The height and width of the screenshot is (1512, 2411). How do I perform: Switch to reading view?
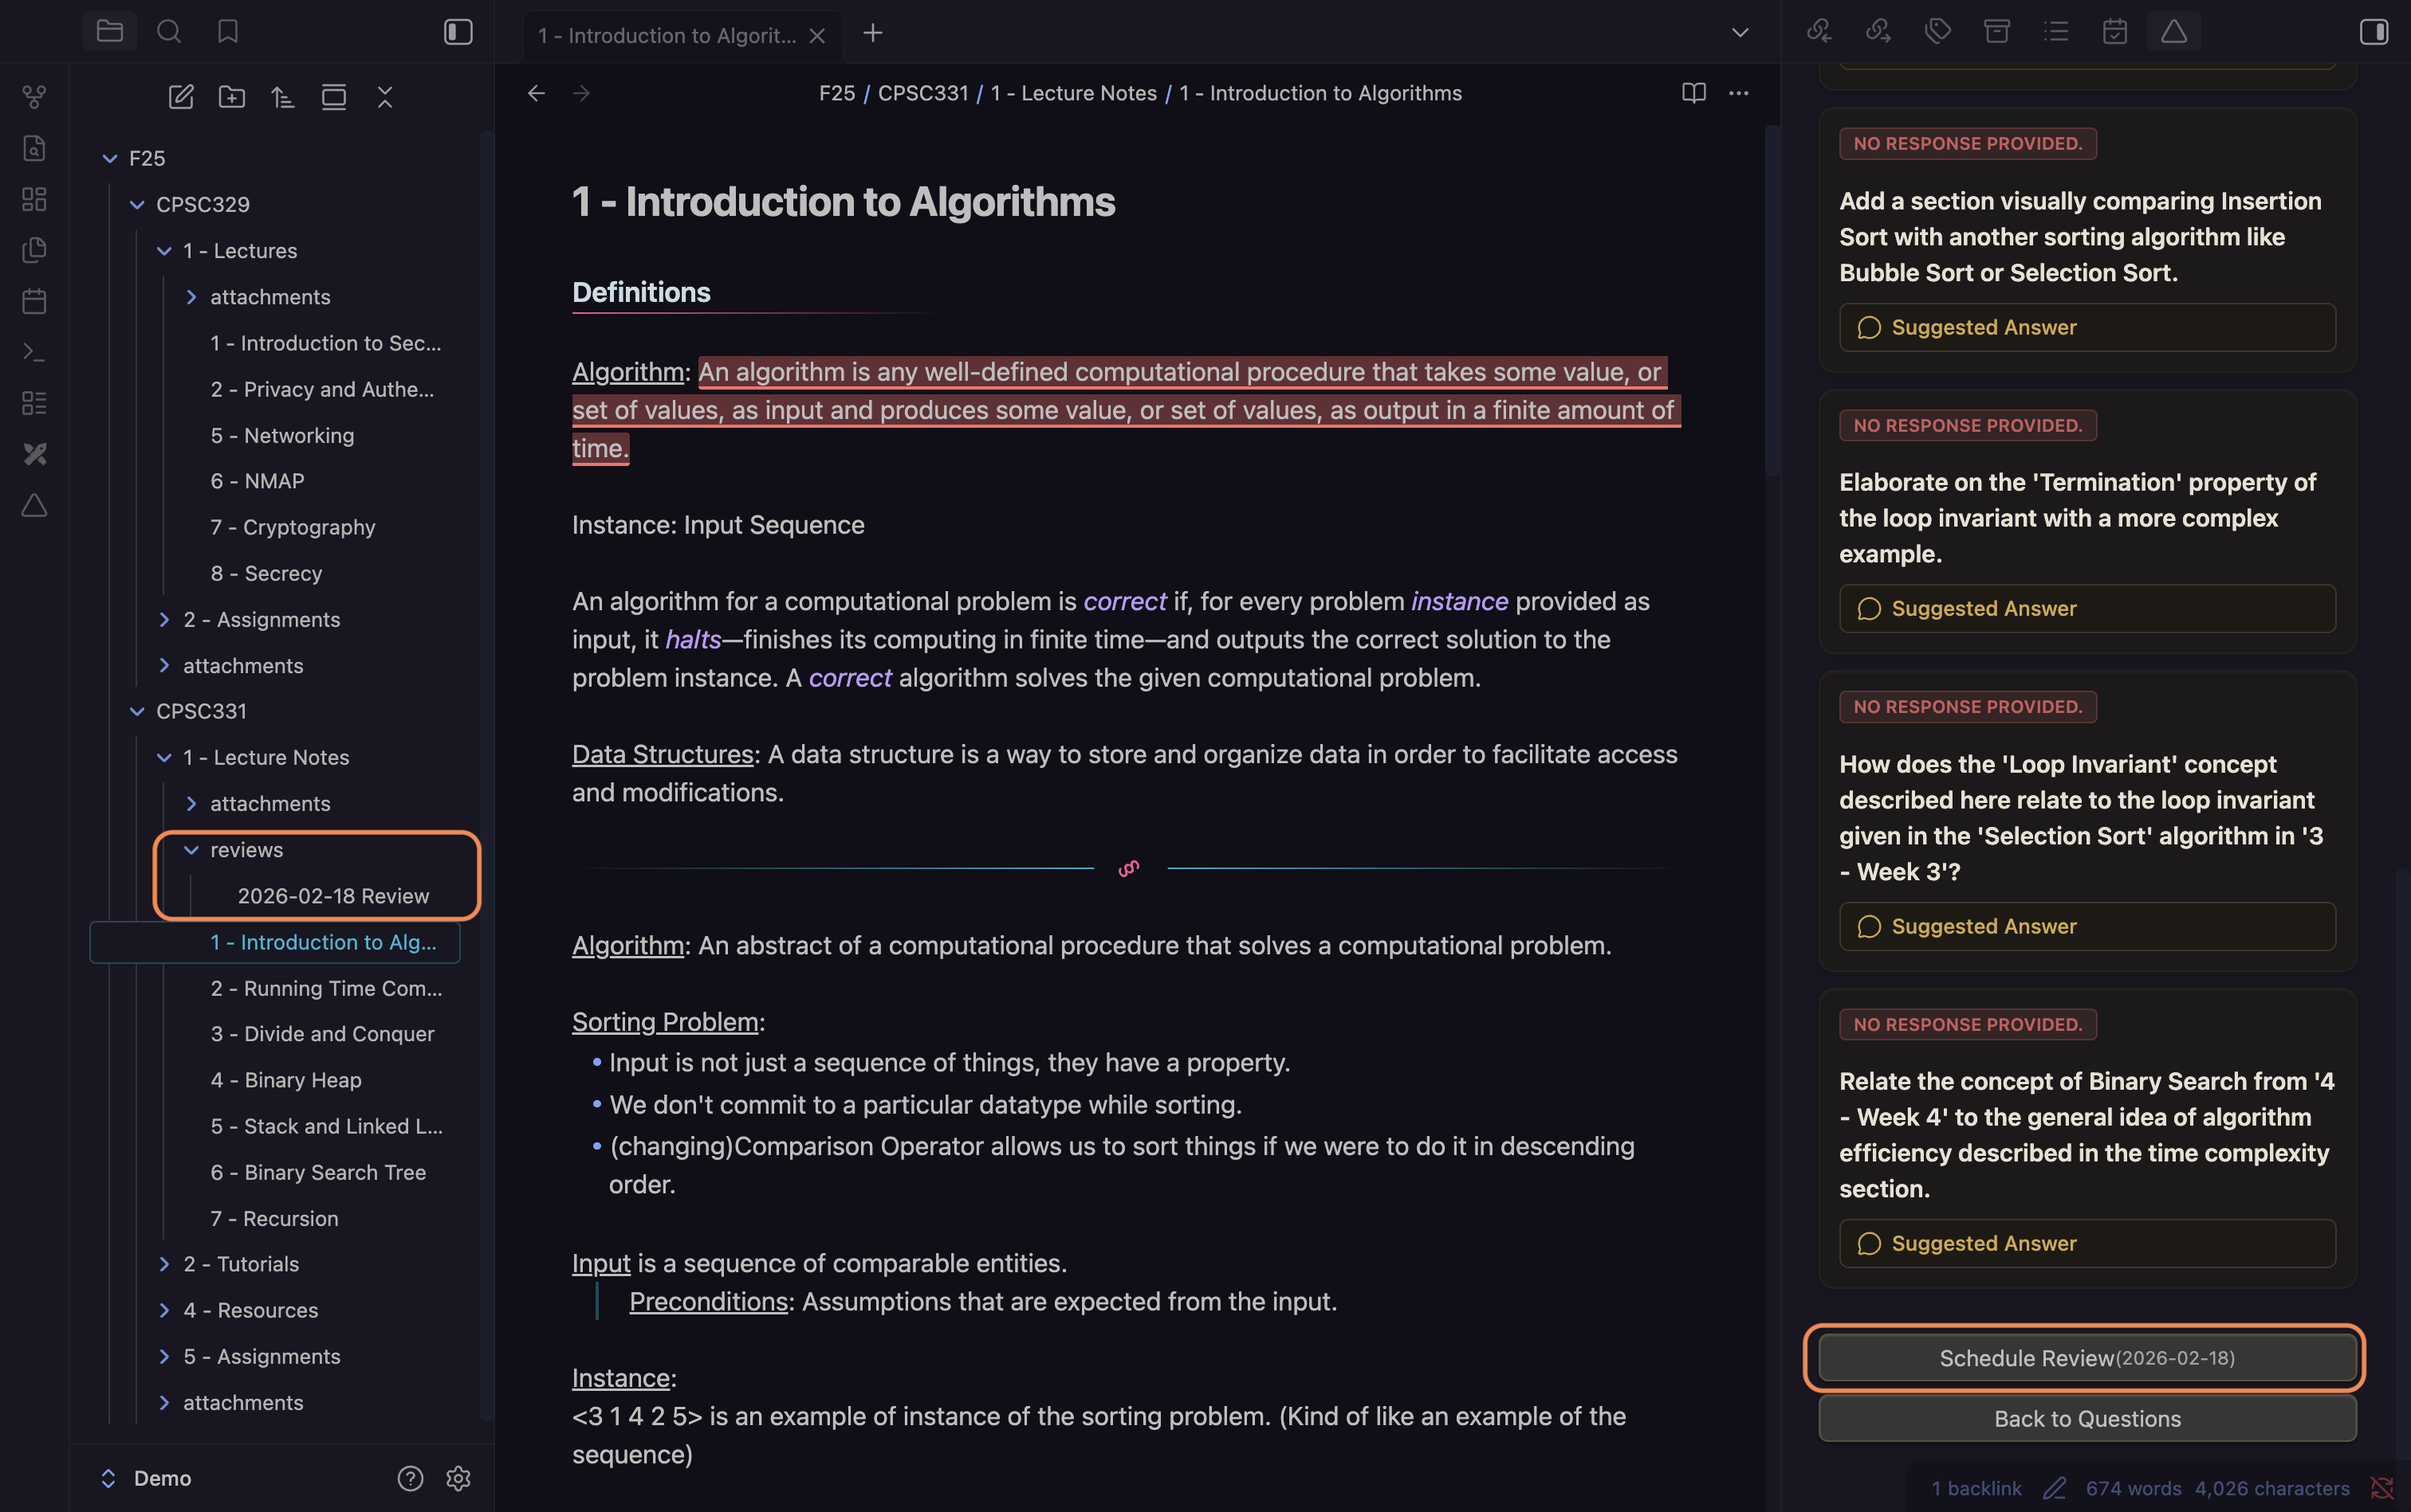pos(1693,93)
